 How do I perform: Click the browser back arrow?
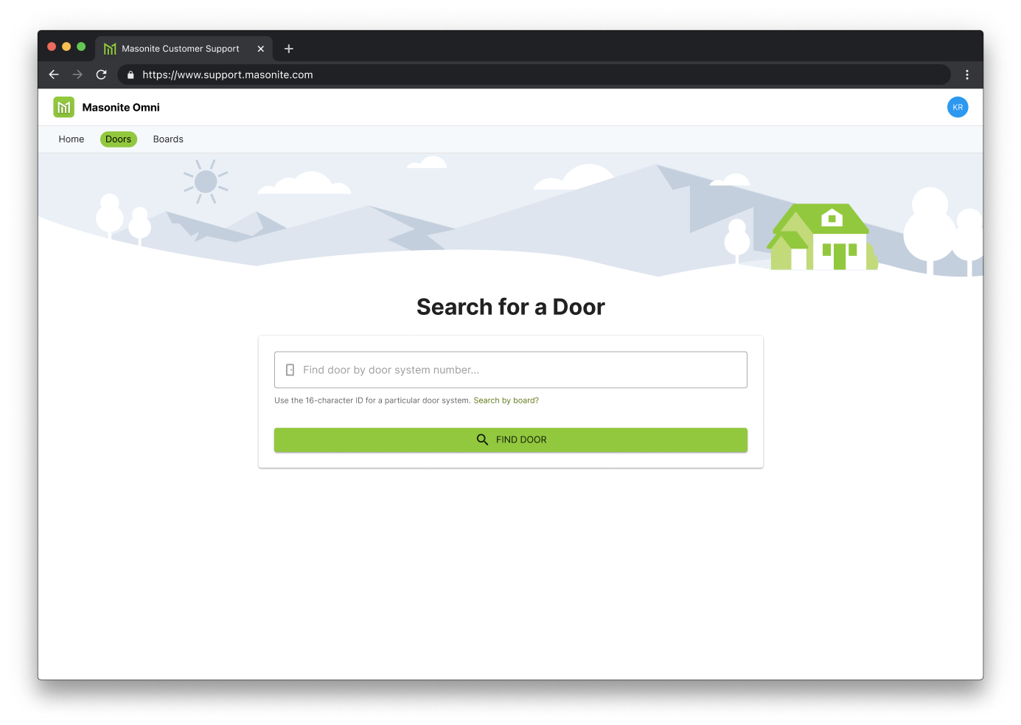[54, 74]
